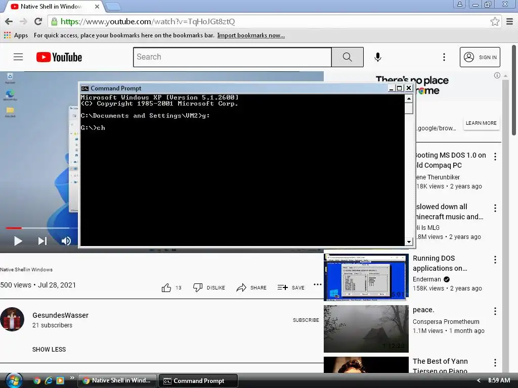Open Booting MS DOS 1.0 video title

pos(451,160)
